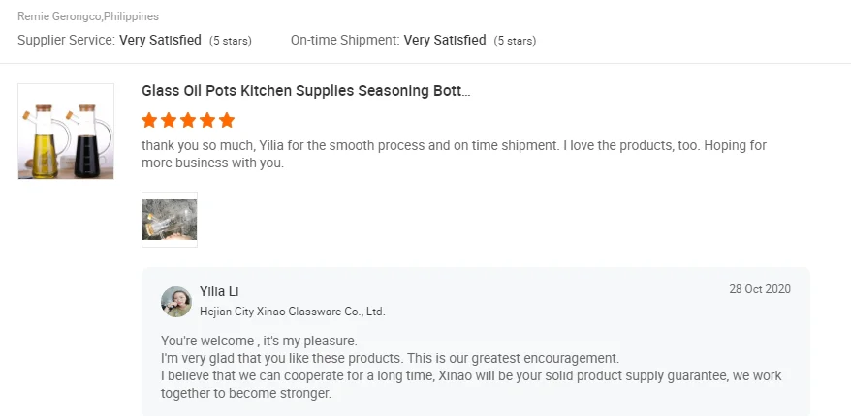Image resolution: width=851 pixels, height=416 pixels.
Task: Enlarge the customer's review photo thumbnail
Action: coord(170,220)
